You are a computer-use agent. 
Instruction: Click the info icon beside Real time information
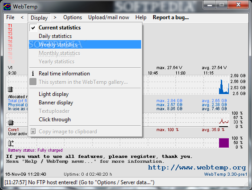(x=33, y=74)
